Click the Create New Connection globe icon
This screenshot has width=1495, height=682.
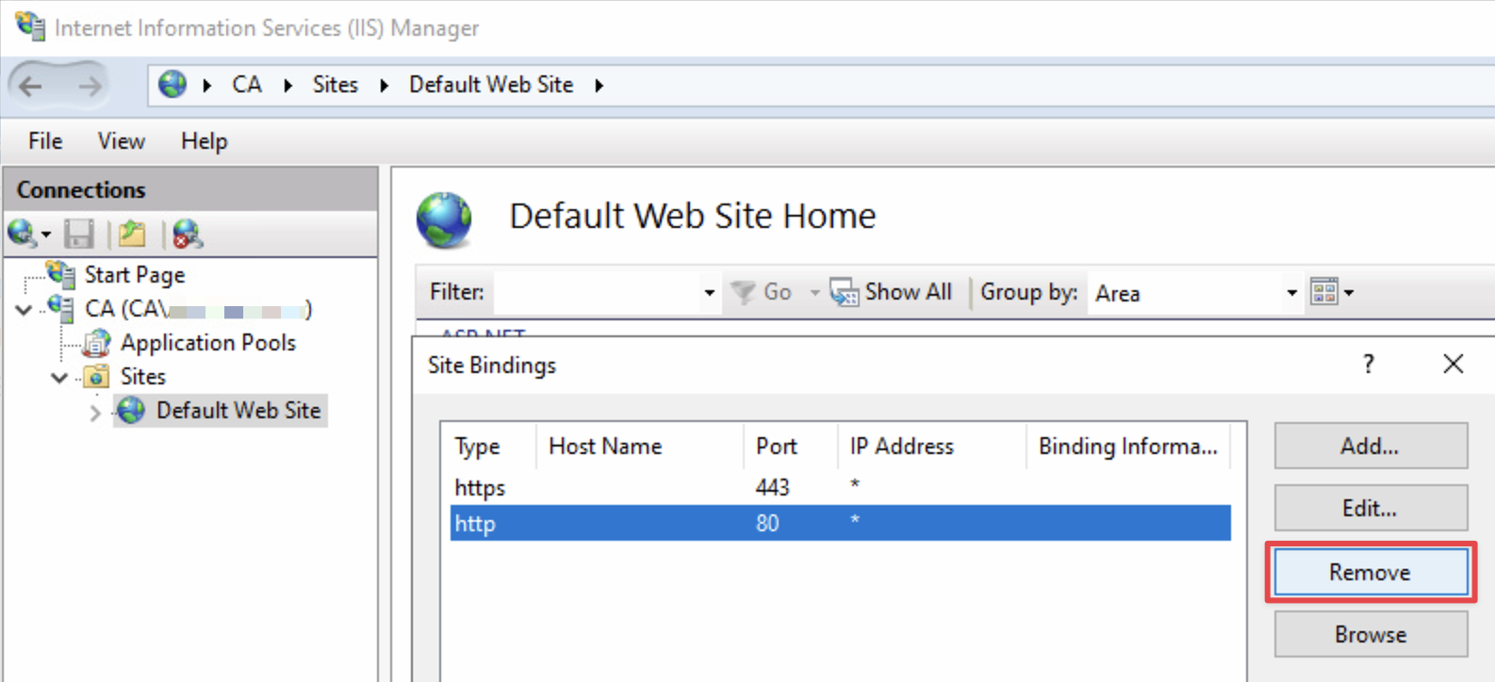(x=22, y=233)
